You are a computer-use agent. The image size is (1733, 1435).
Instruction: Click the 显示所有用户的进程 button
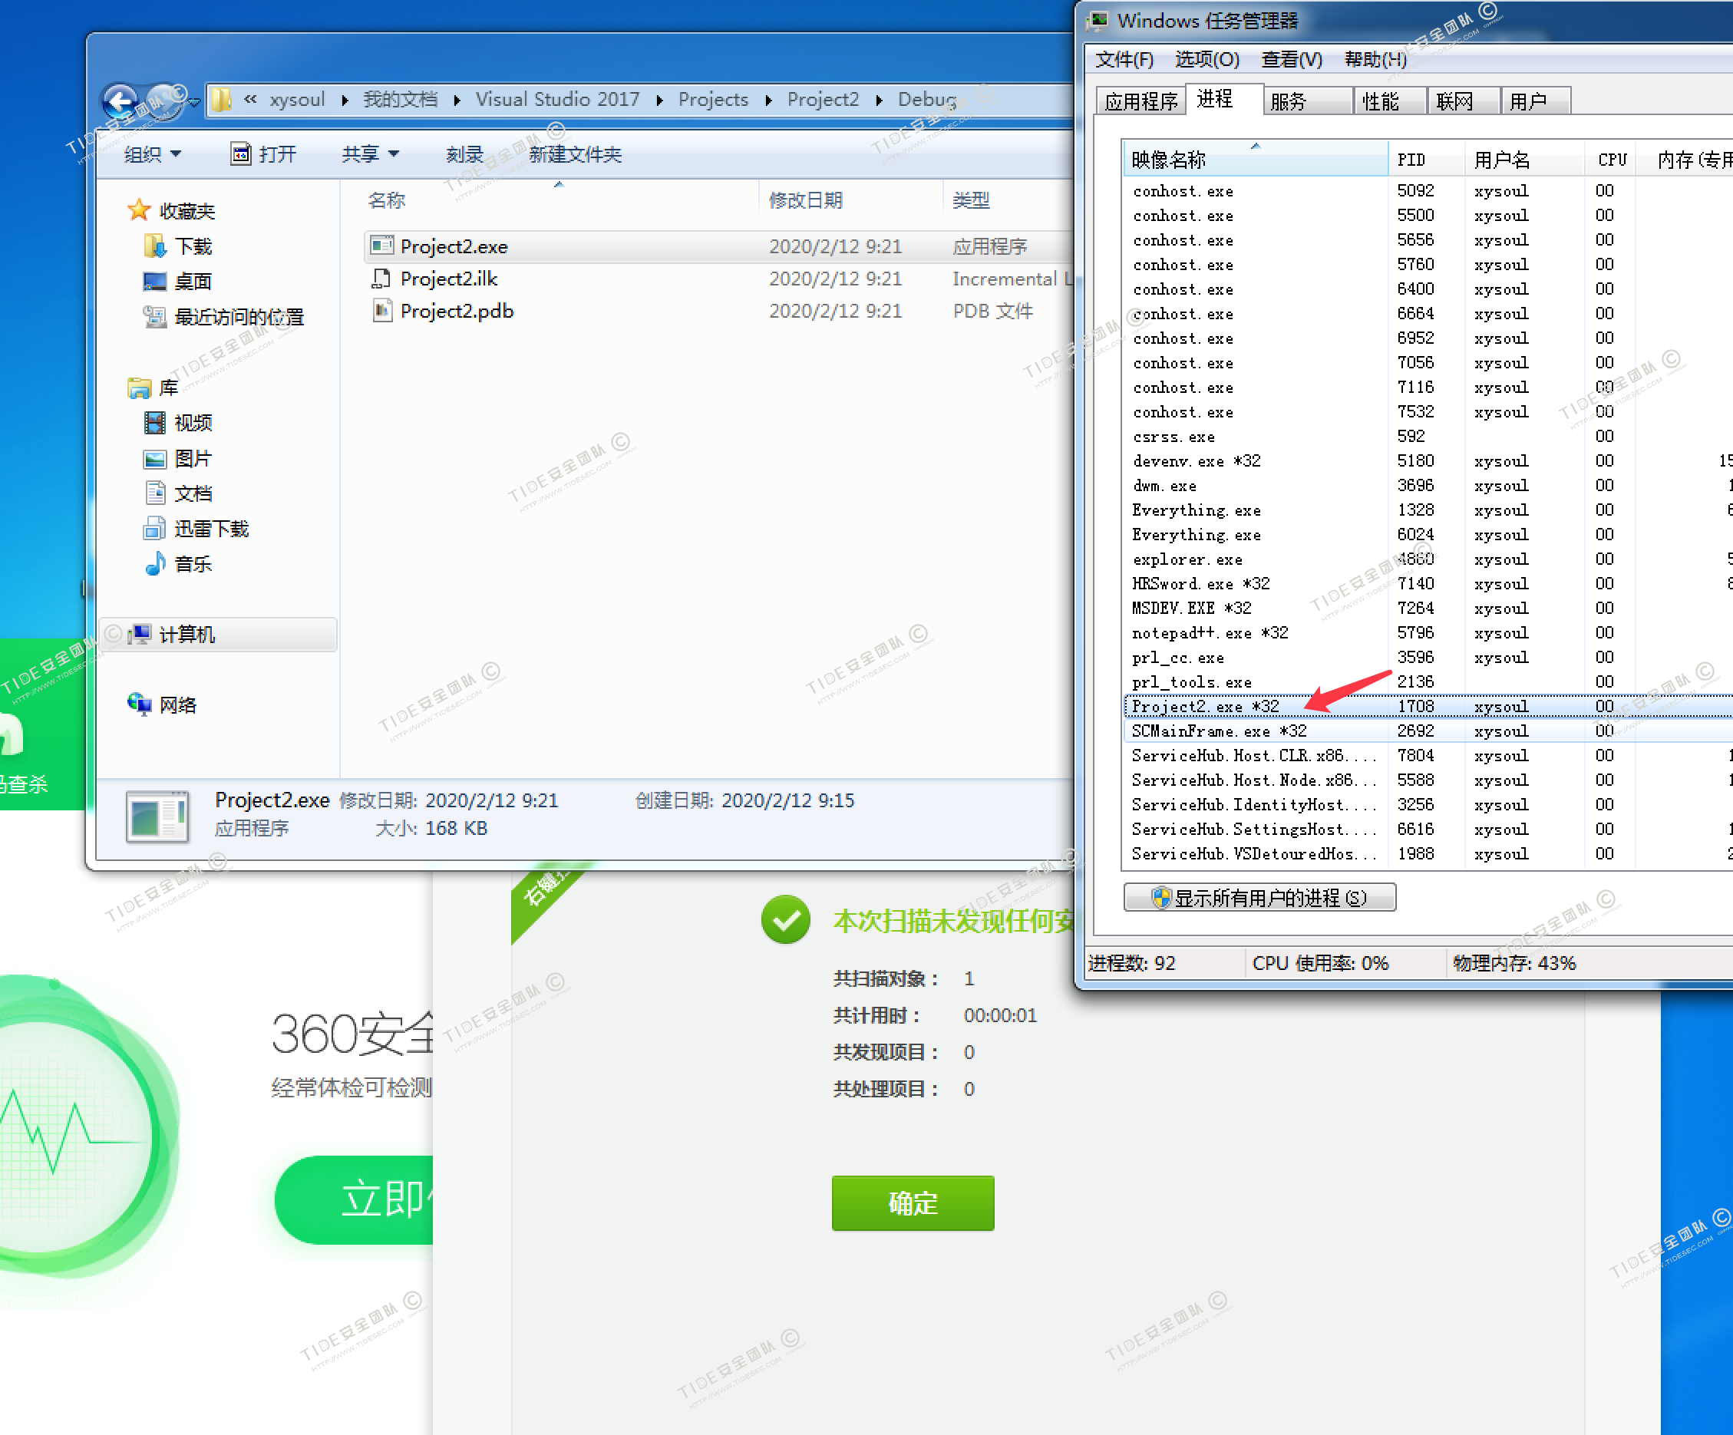pyautogui.click(x=1259, y=897)
